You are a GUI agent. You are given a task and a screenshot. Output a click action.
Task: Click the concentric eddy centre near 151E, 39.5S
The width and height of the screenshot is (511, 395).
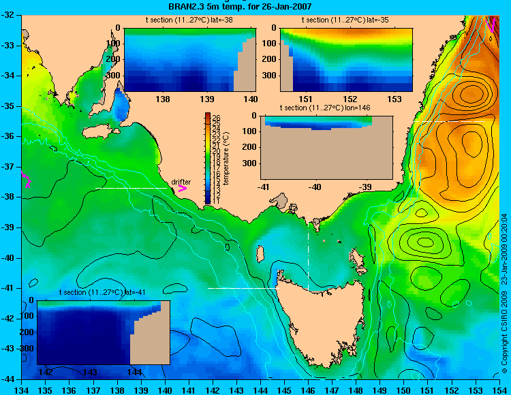[x=425, y=242]
